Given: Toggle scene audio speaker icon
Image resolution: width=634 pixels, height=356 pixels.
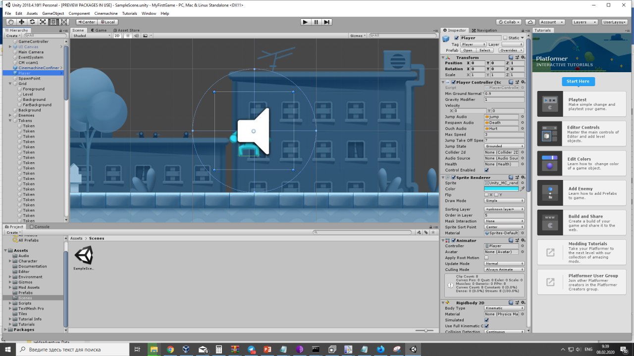Looking at the screenshot, I should (x=135, y=36).
